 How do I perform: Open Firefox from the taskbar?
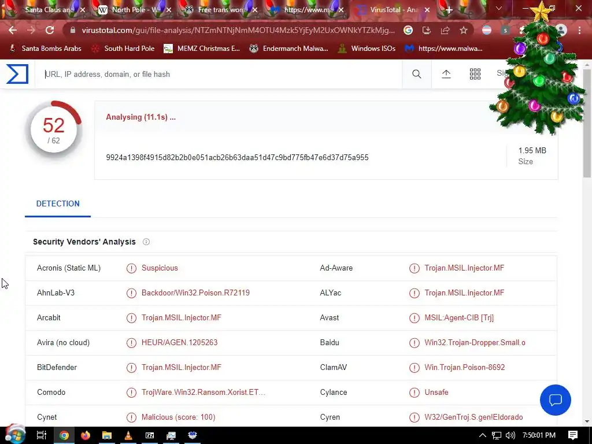click(x=86, y=435)
